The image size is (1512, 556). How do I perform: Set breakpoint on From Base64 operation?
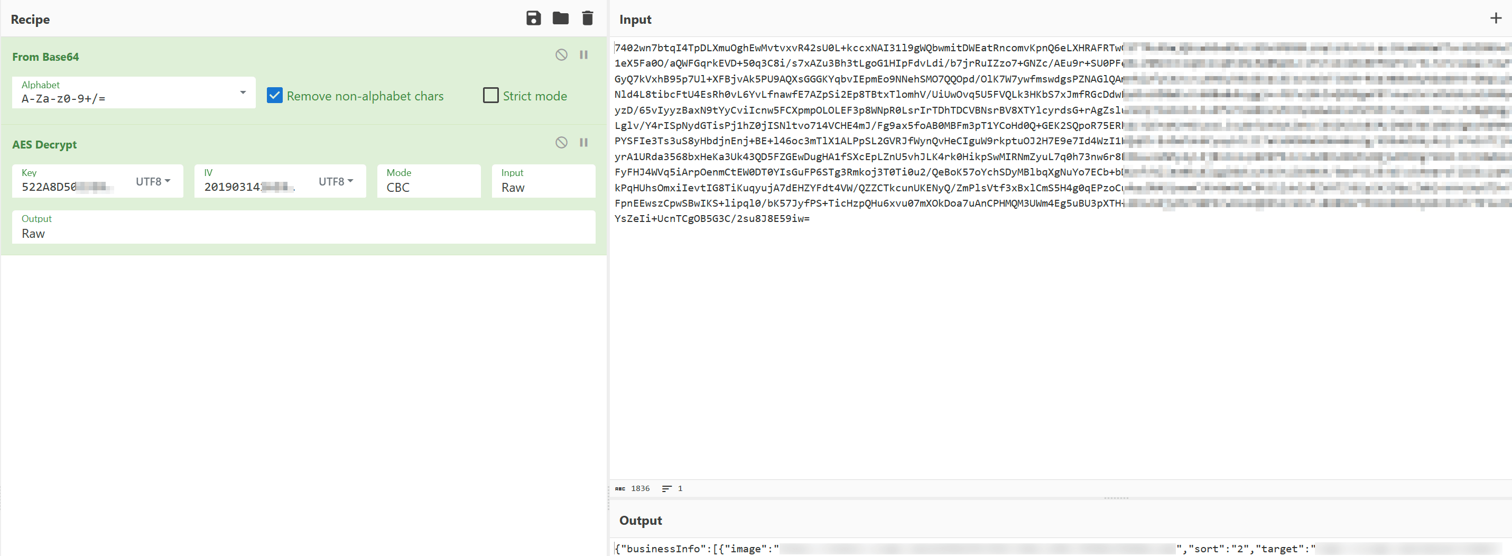pyautogui.click(x=583, y=54)
